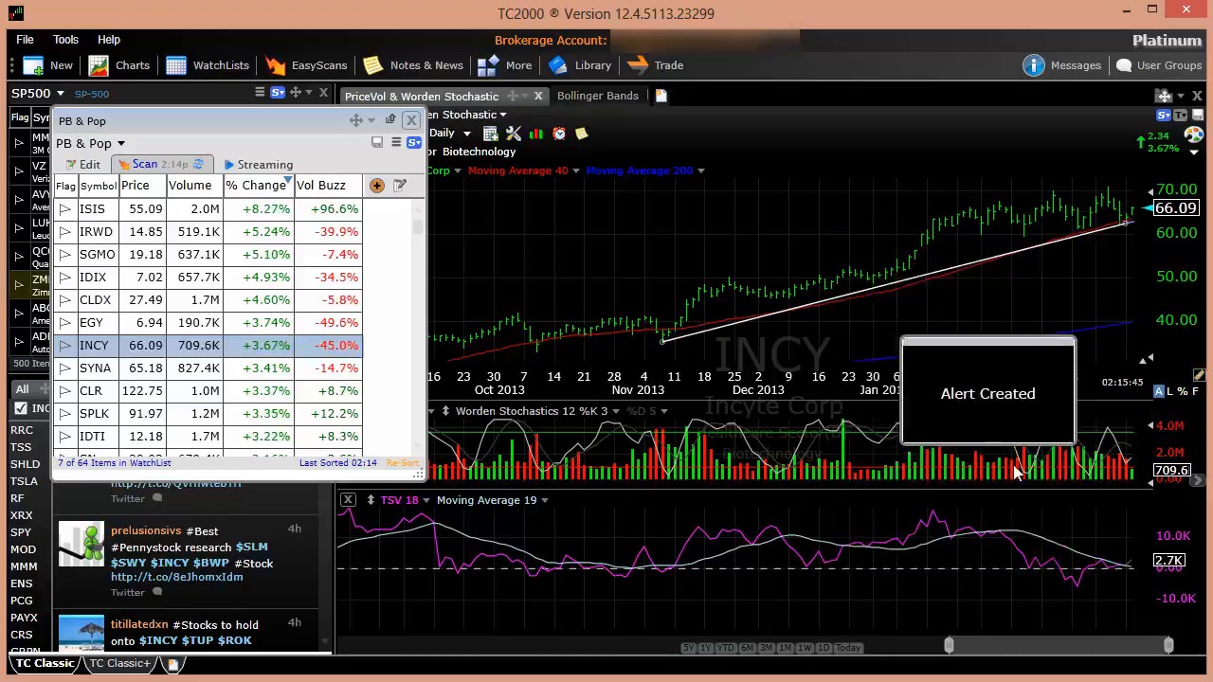
Task: Set chart range to YTD
Action: [x=726, y=648]
